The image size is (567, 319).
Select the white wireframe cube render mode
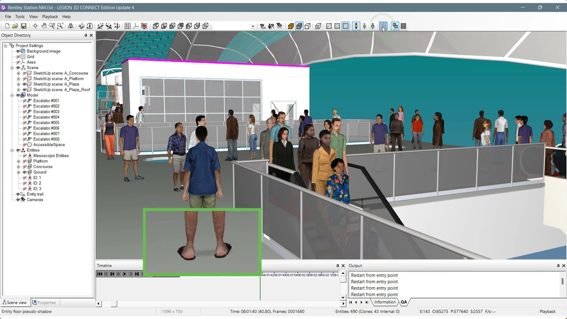click(307, 26)
